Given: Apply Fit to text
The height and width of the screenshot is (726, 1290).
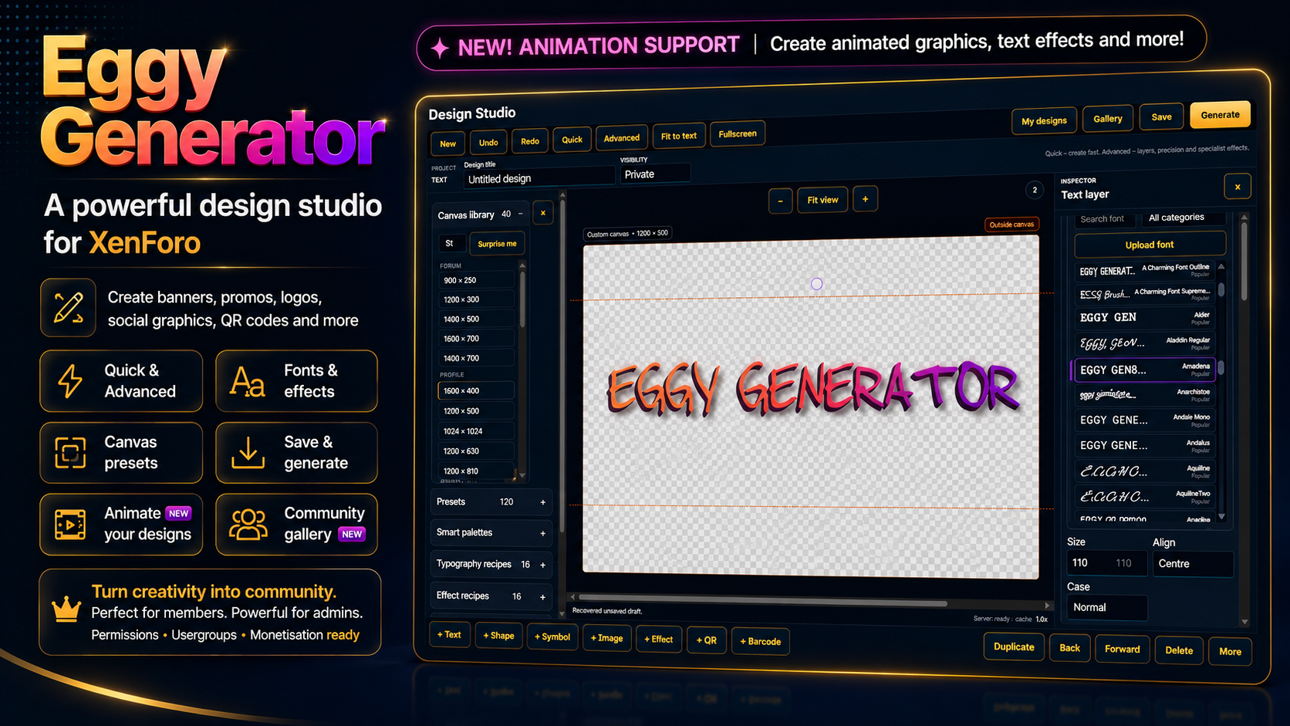Looking at the screenshot, I should (x=678, y=136).
